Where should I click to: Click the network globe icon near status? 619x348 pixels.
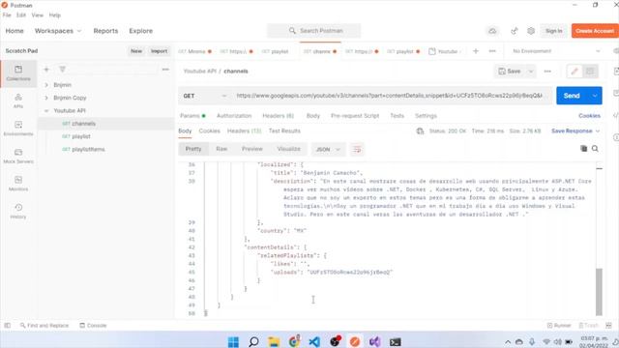pos(420,131)
